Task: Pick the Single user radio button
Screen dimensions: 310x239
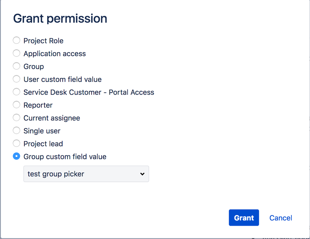Action: point(16,131)
